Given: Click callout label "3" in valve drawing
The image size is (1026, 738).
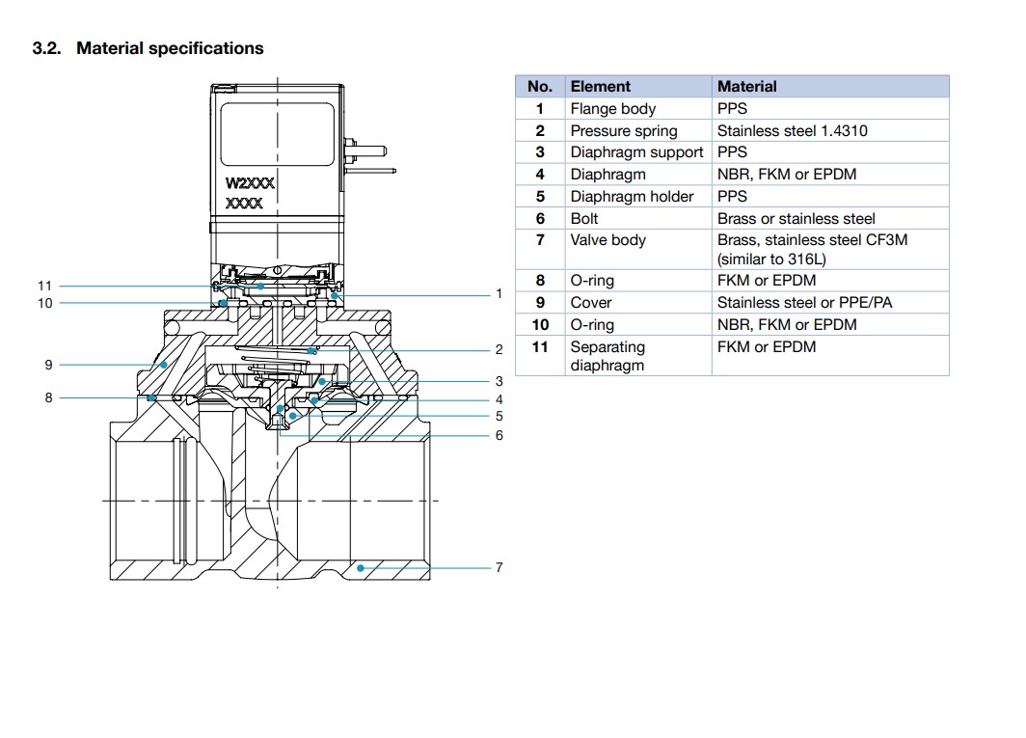Looking at the screenshot, I should tap(499, 381).
